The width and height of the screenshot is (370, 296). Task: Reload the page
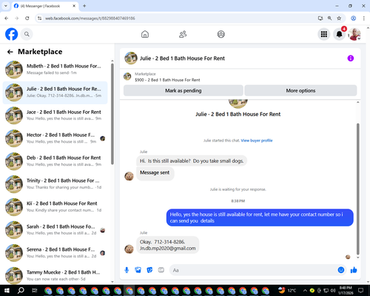coord(27,18)
